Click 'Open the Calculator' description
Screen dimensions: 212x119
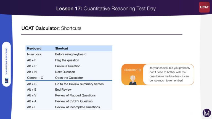(x=69, y=78)
